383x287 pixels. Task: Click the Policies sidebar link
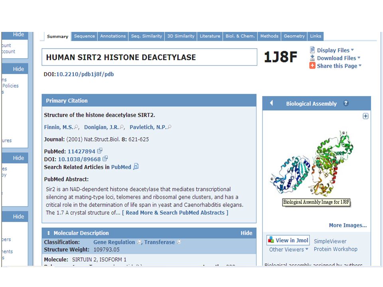tap(10, 86)
